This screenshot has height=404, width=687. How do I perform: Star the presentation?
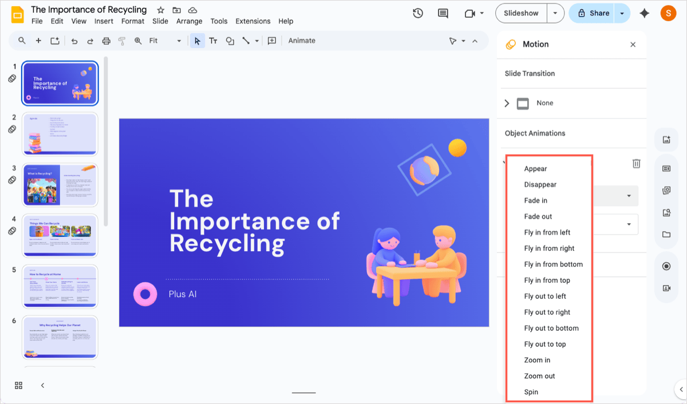pyautogui.click(x=161, y=10)
